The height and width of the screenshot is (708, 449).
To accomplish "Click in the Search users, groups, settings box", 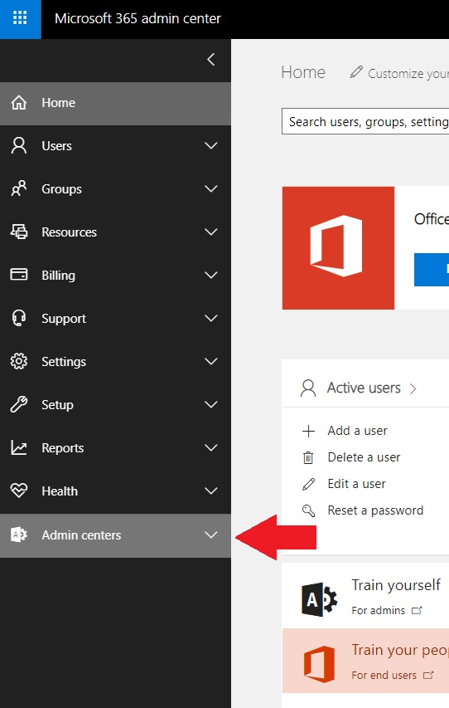I will (x=365, y=121).
